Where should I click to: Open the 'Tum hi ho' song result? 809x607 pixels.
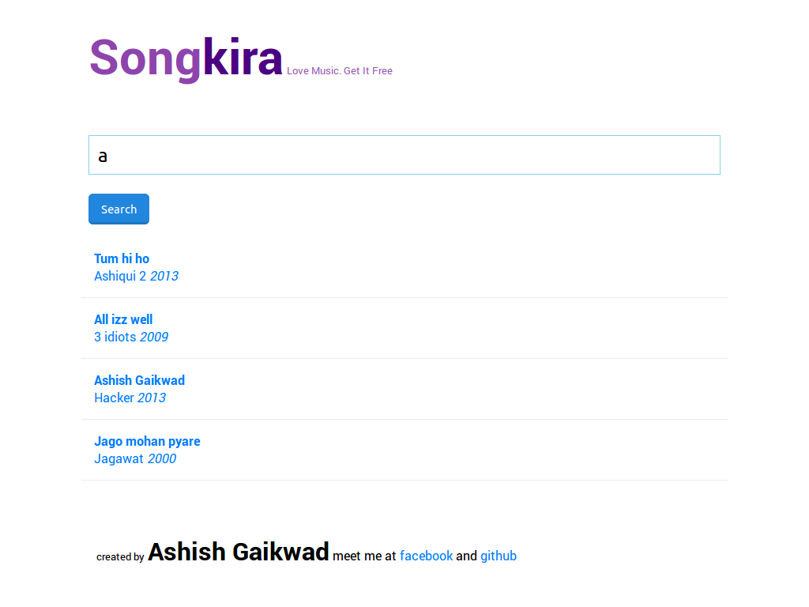(x=122, y=258)
